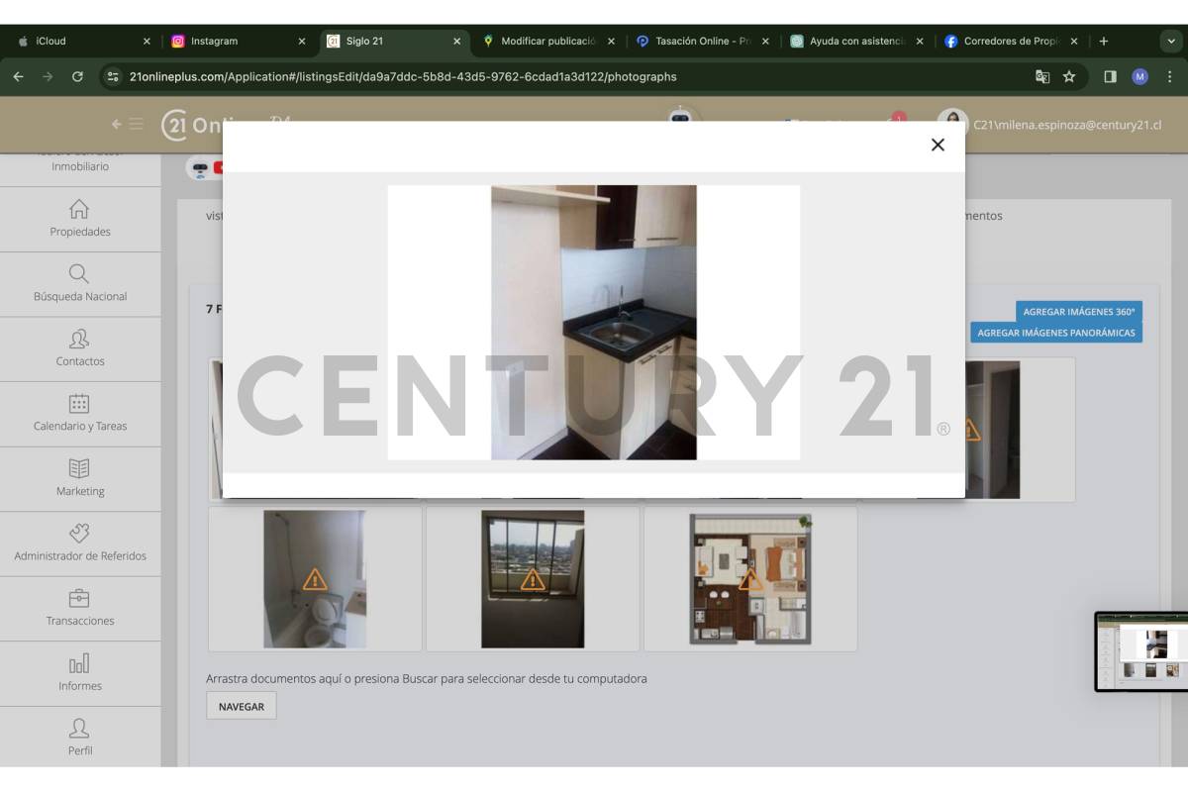
Task: Select the window view photo thumbnail
Action: 533,579
